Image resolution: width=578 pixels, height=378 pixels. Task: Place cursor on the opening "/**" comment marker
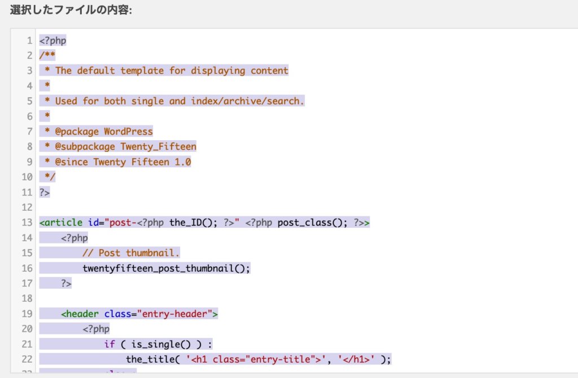pyautogui.click(x=47, y=55)
